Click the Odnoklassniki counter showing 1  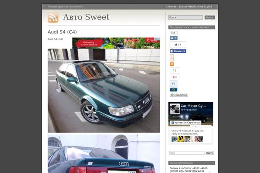172,58
